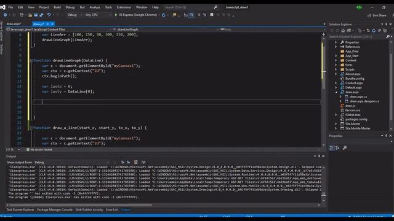Open the IIS Express browser dropdown arrow
The image size is (394, 221).
159,15
